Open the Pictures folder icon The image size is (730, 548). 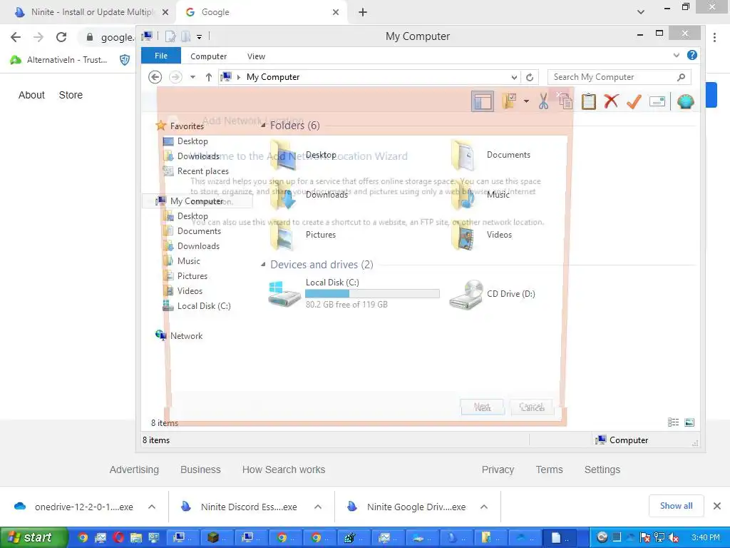click(282, 235)
